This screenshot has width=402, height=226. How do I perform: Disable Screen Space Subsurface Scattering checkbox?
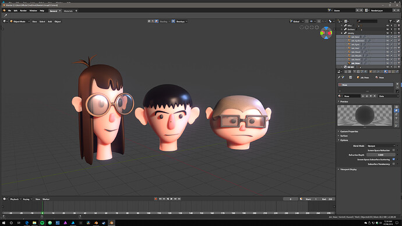pos(393,159)
